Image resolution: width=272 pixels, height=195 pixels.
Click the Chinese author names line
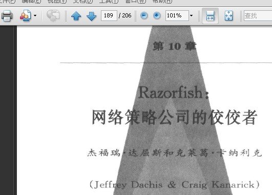tap(175, 153)
